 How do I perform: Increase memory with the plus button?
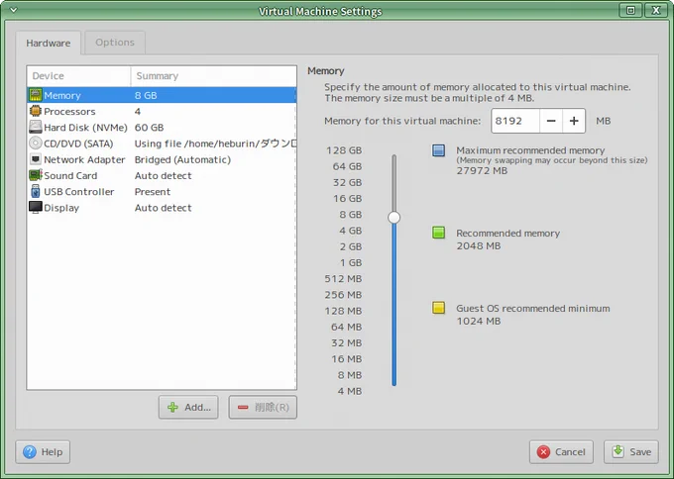click(x=574, y=121)
